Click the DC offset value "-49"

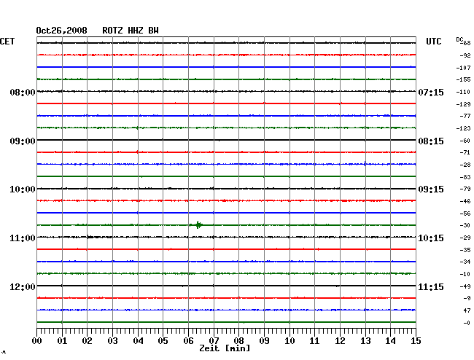pos(465,286)
